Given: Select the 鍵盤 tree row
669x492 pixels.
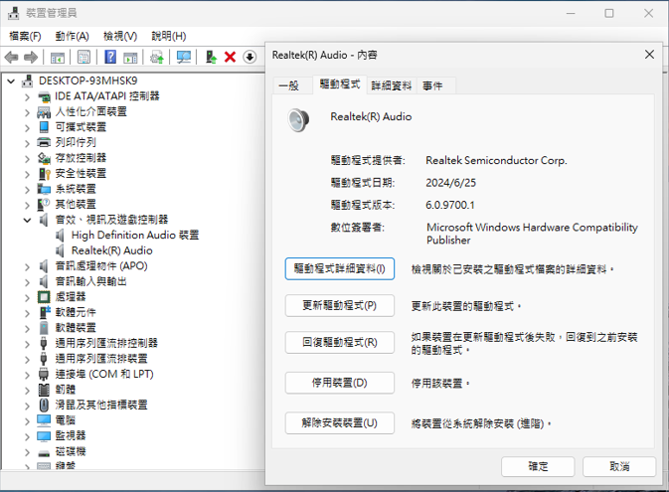Looking at the screenshot, I should point(66,465).
